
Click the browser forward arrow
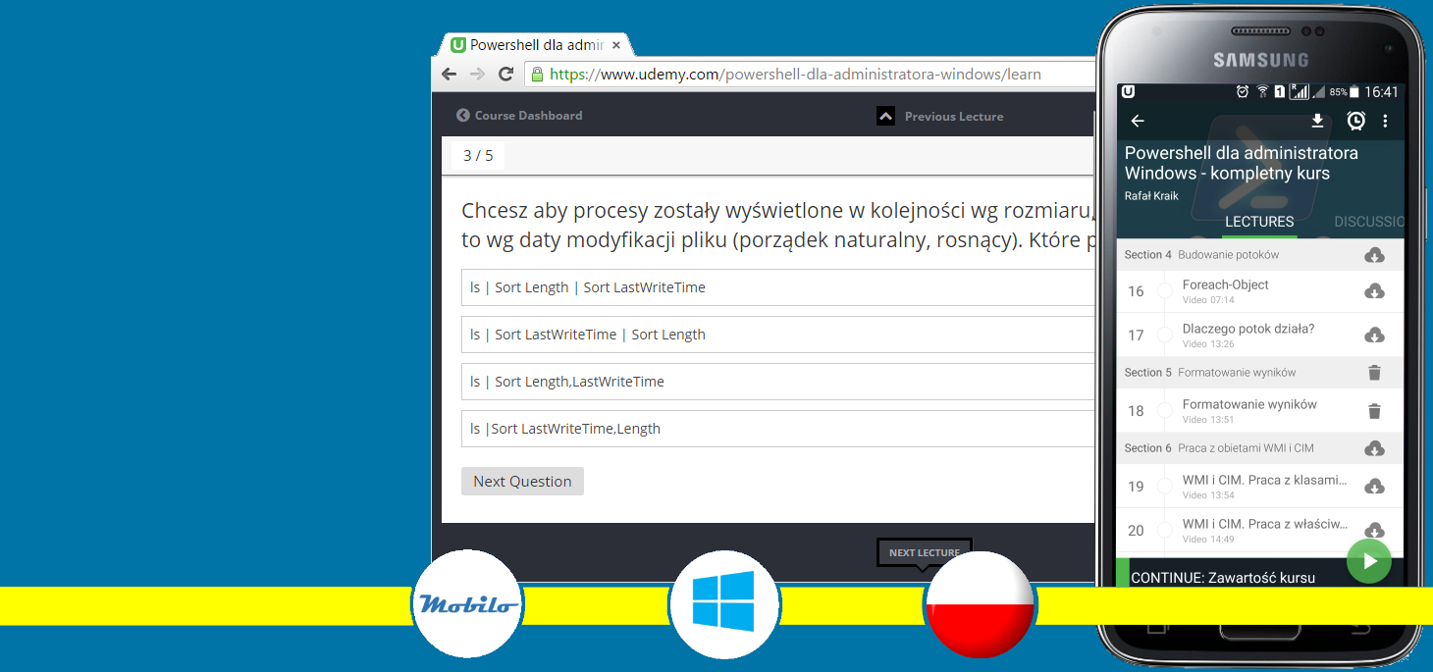click(x=477, y=74)
